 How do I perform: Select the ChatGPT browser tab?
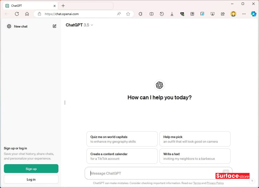(30, 5)
